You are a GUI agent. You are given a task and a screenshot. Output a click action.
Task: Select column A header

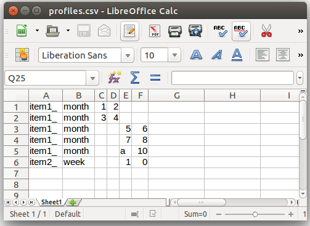(46, 95)
